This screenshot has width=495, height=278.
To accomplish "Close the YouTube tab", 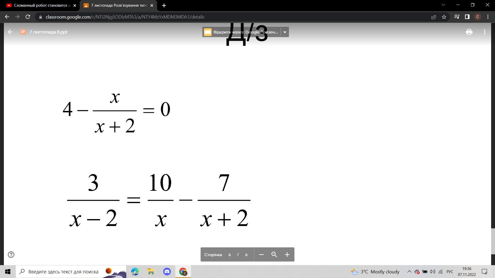I will point(75,5).
